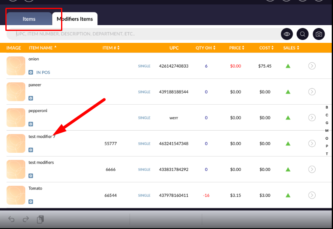
Task: Open onion details with the row arrow
Action: coord(312,66)
